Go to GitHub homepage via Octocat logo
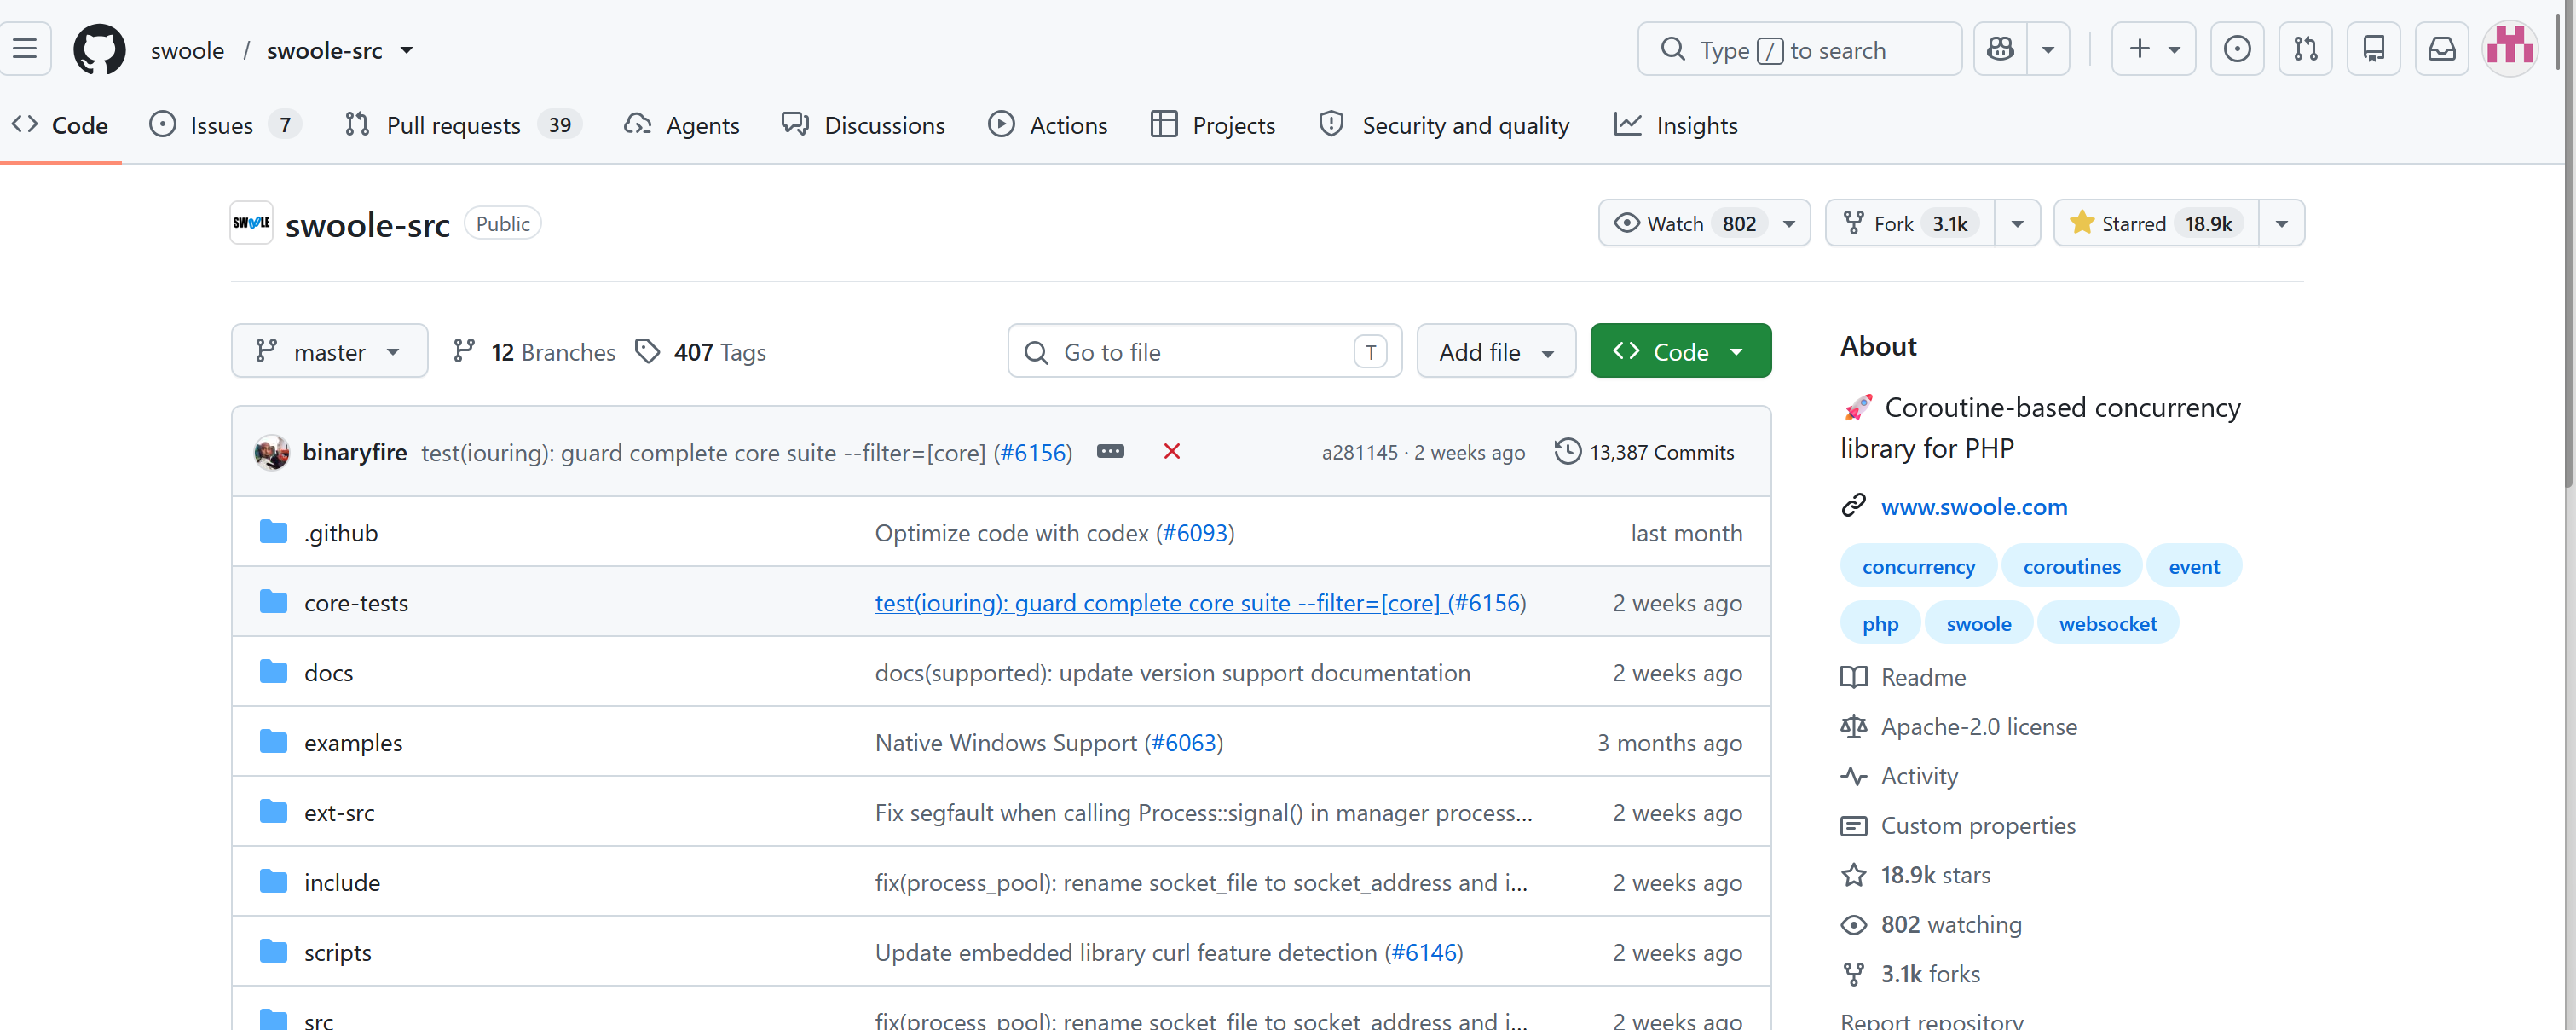Viewport: 2576px width, 1030px height. pos(100,49)
